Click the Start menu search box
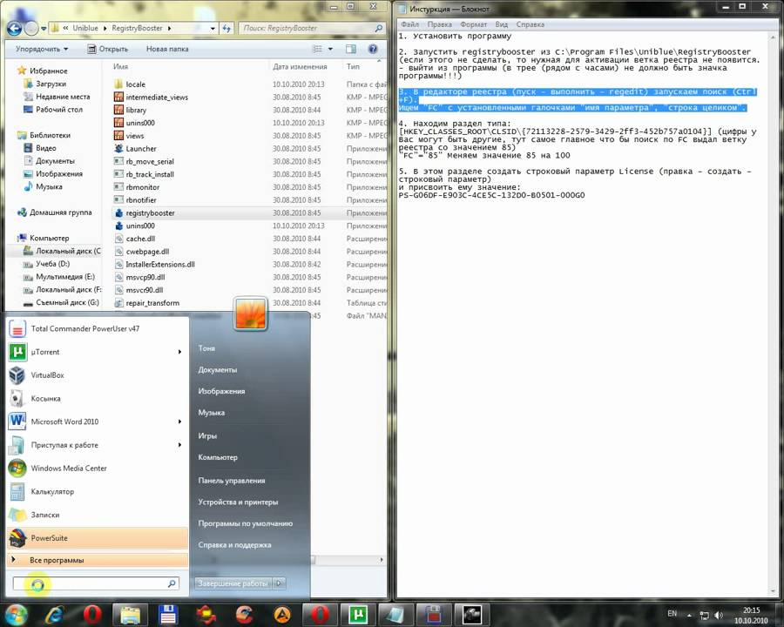The width and height of the screenshot is (784, 627). click(96, 583)
